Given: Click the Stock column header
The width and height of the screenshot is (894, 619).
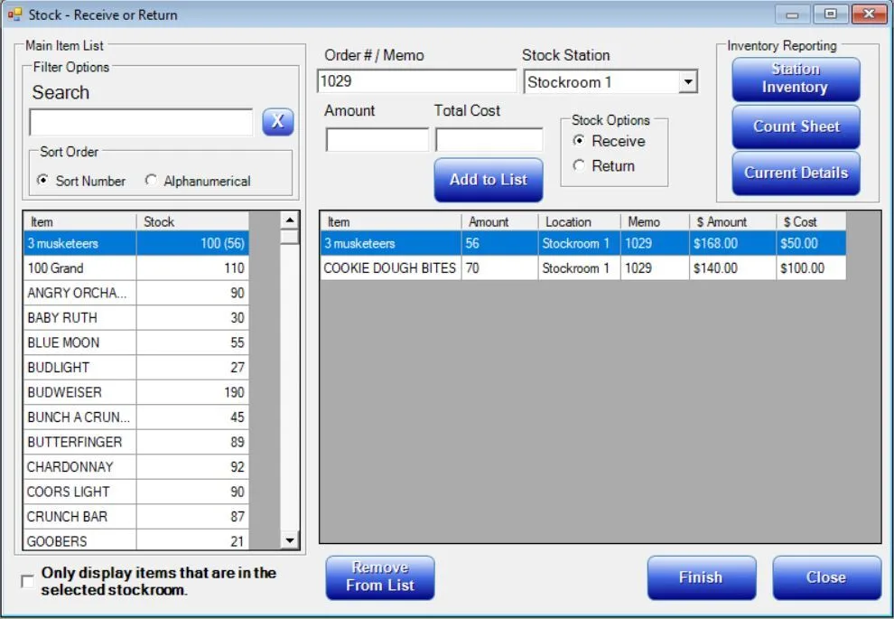Looking at the screenshot, I should coord(192,221).
